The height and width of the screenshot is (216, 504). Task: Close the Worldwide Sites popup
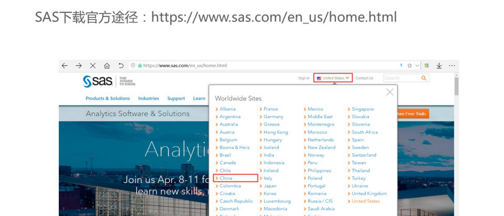[x=390, y=92]
